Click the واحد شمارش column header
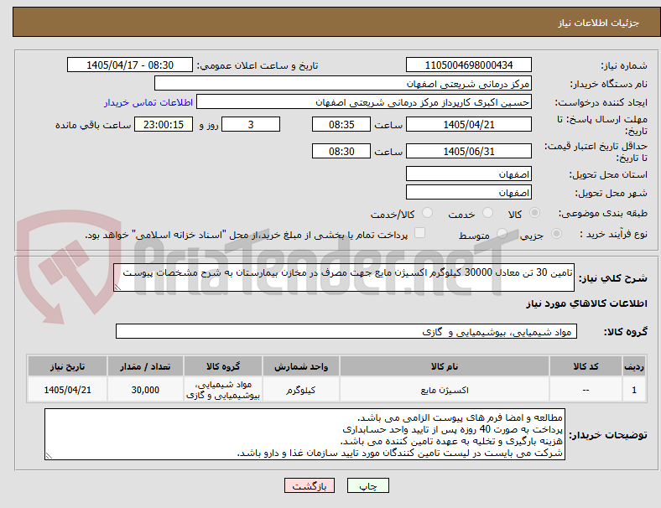Viewport: 661px width, 508px height. coord(301,366)
